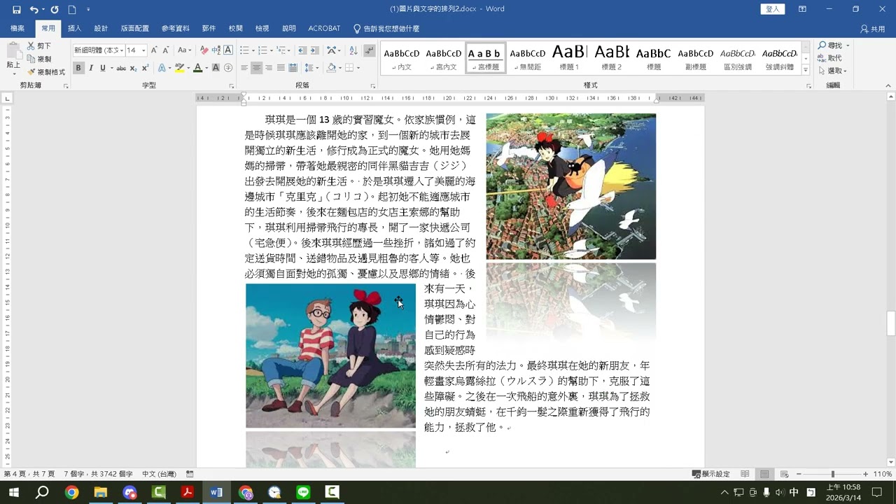Image resolution: width=896 pixels, height=504 pixels.
Task: Click the font color red A button
Action: coord(197,68)
